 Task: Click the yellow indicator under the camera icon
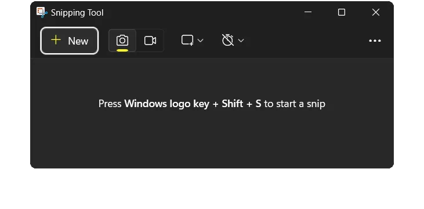pos(122,50)
